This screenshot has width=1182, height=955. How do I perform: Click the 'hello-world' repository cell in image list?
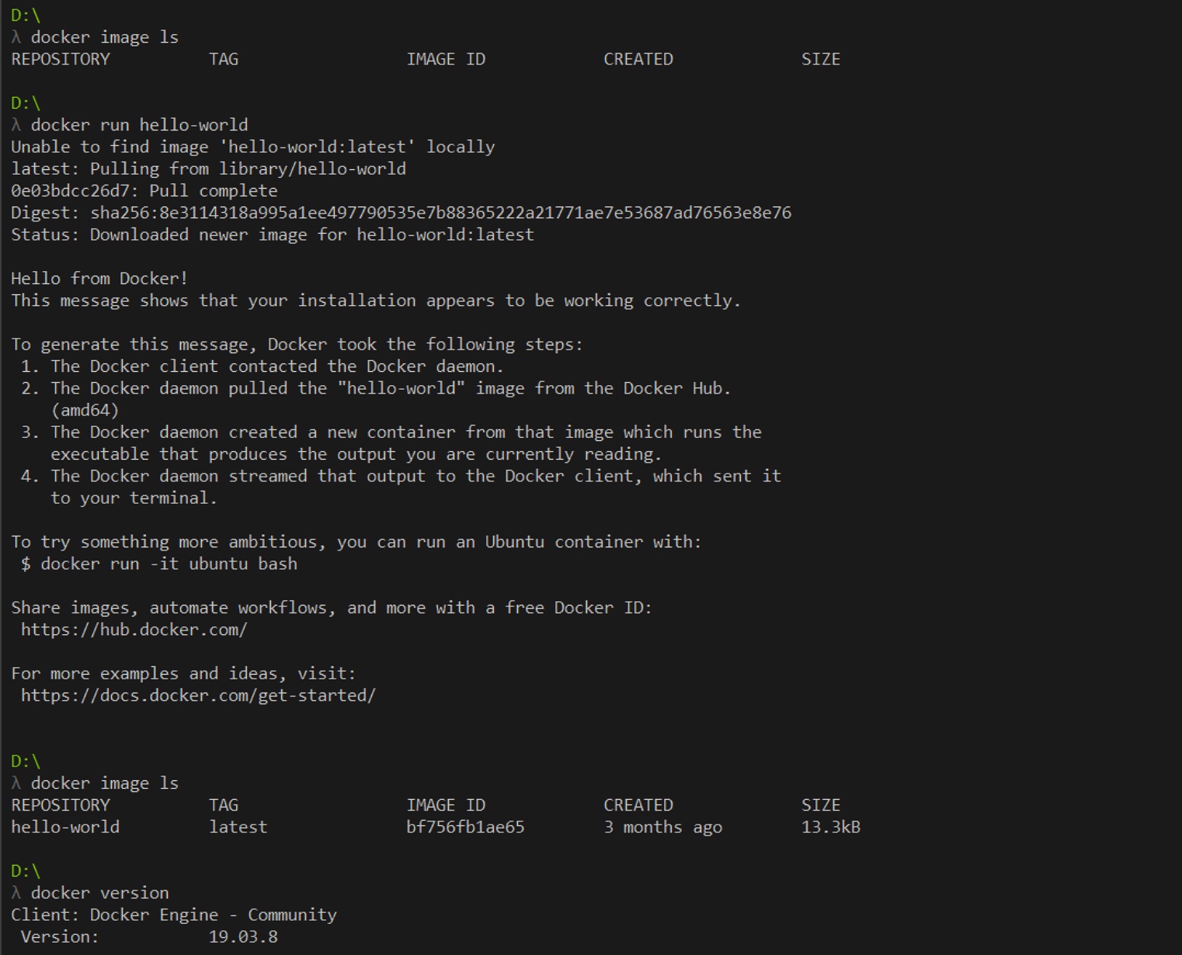[65, 827]
